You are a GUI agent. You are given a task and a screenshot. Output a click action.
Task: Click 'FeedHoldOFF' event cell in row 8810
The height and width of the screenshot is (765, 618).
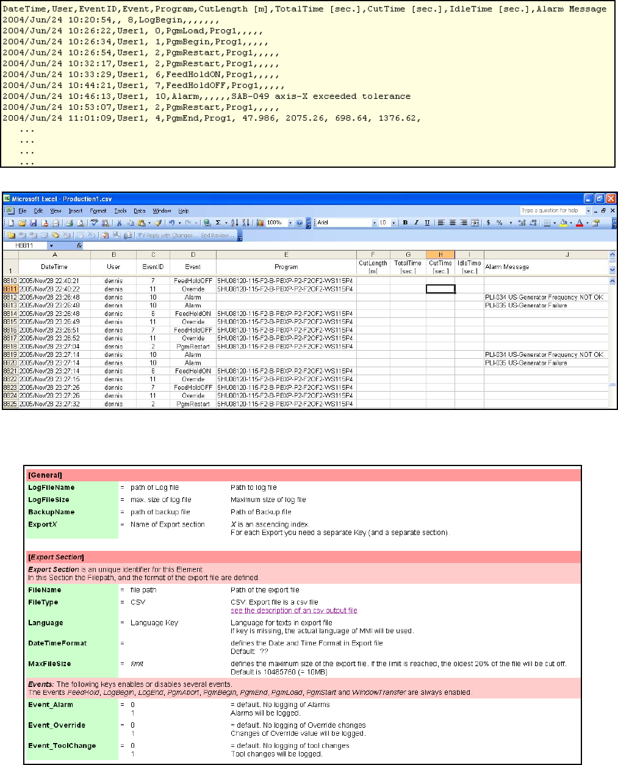tap(193, 281)
